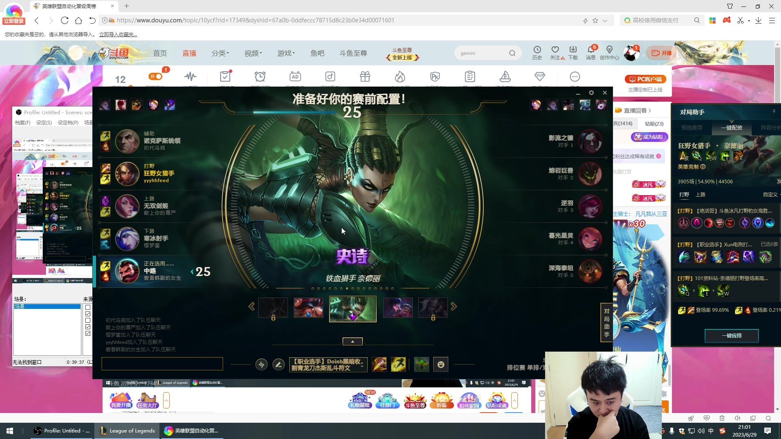Open the rune page dropdown Doinb黑暗收割

click(328, 365)
